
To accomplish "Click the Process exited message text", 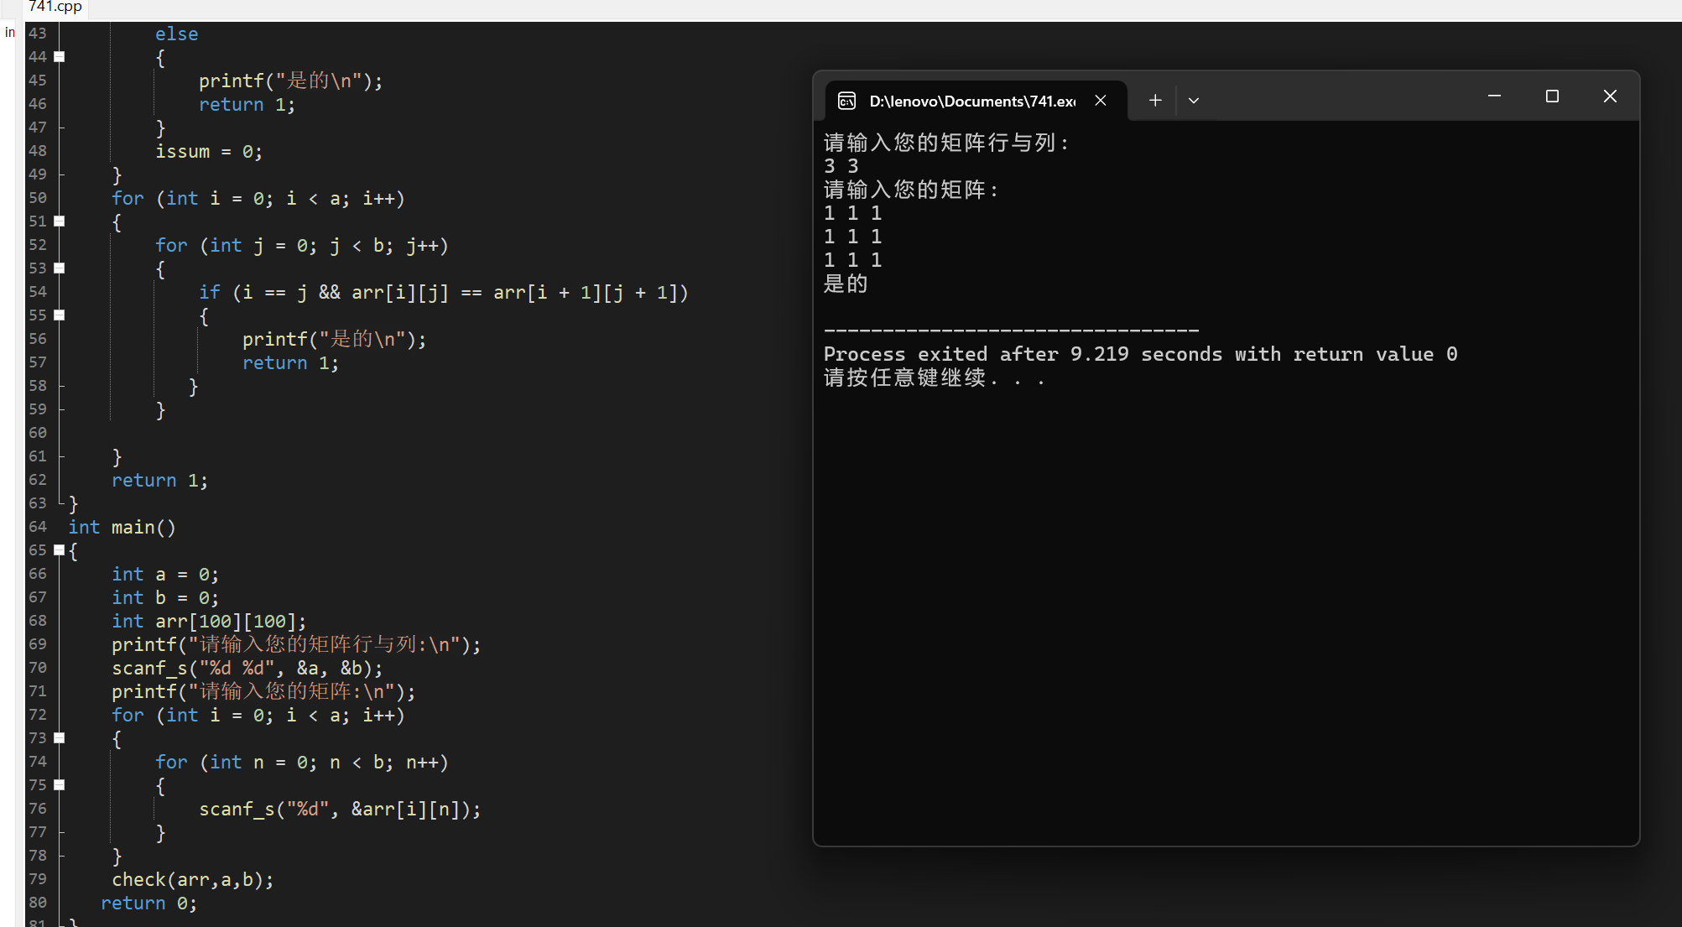I will click(1139, 354).
